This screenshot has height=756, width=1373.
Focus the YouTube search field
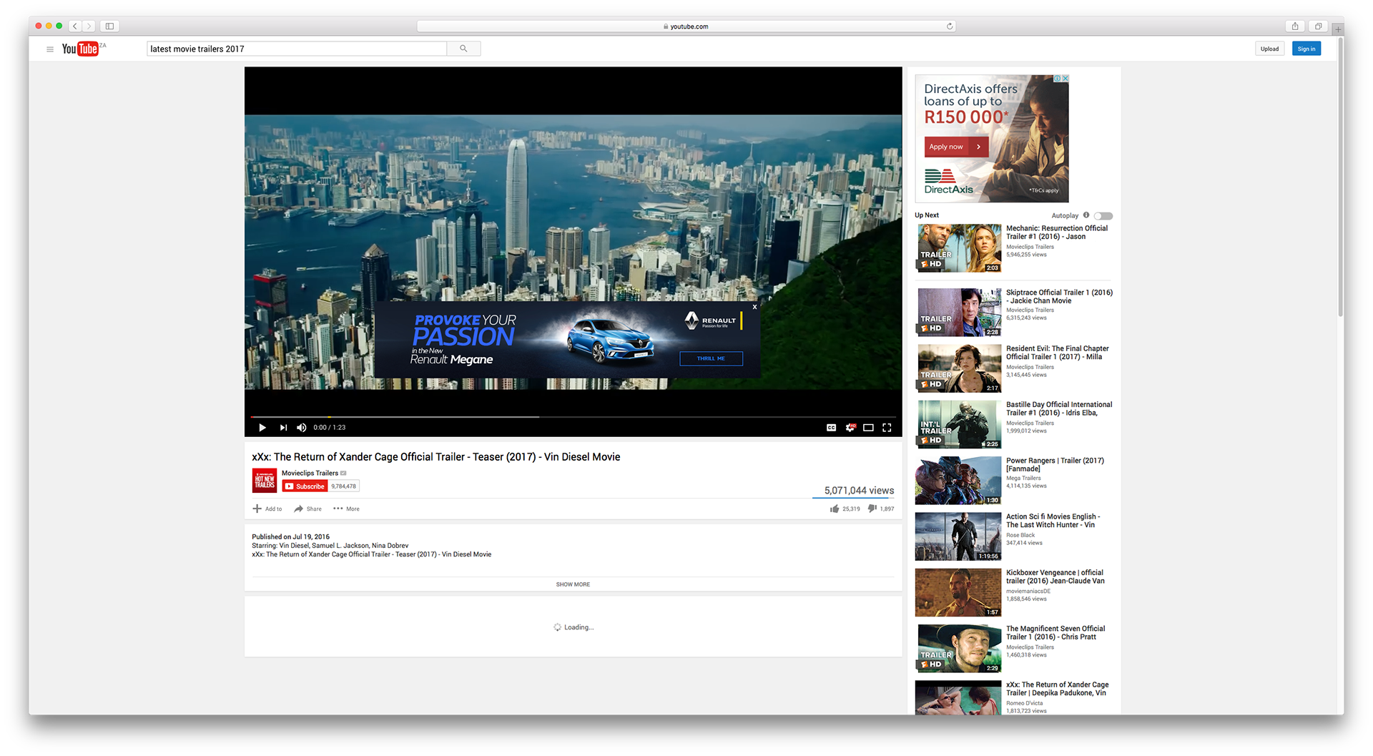297,49
